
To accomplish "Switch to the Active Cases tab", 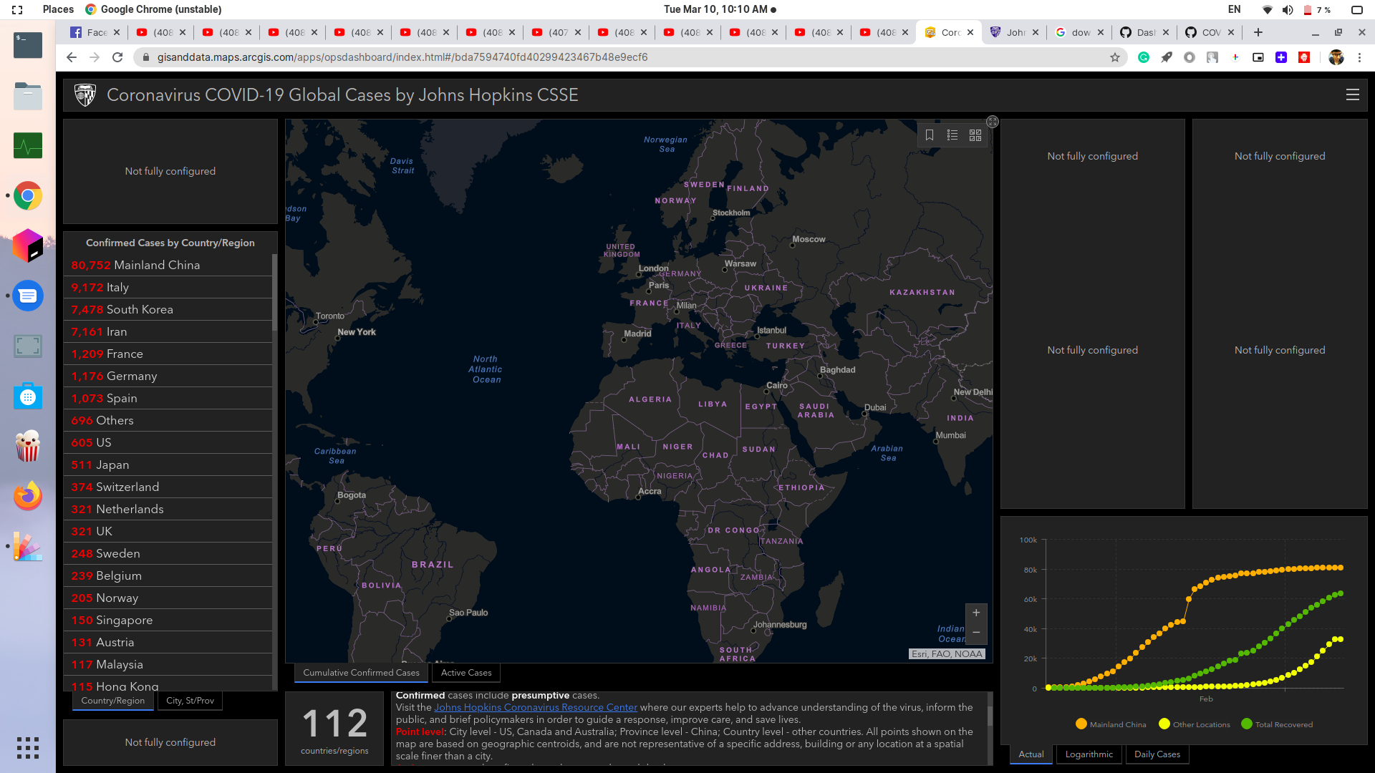I will (x=465, y=673).
